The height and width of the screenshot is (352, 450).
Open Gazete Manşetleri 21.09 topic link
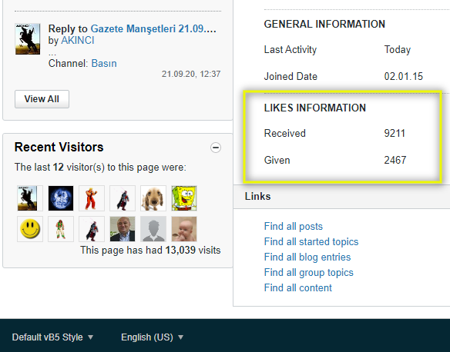coord(153,28)
